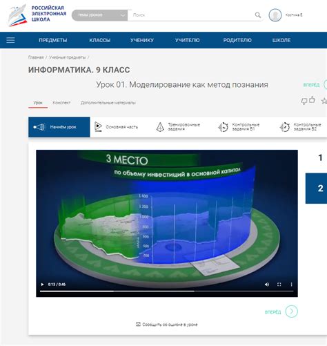This screenshot has height=346, width=327.
Task: Click the search magnifier icon
Action: (x=258, y=15)
